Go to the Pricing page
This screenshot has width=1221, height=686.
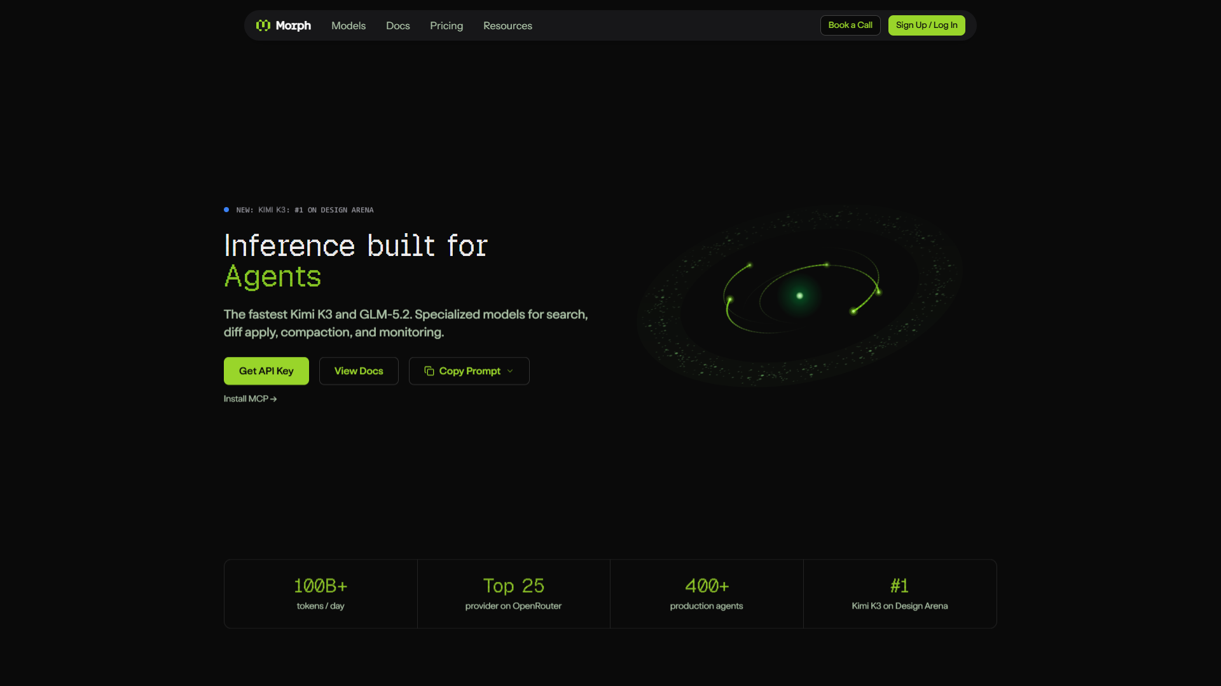click(446, 25)
